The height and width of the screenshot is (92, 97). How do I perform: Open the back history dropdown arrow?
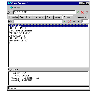click(15, 8)
